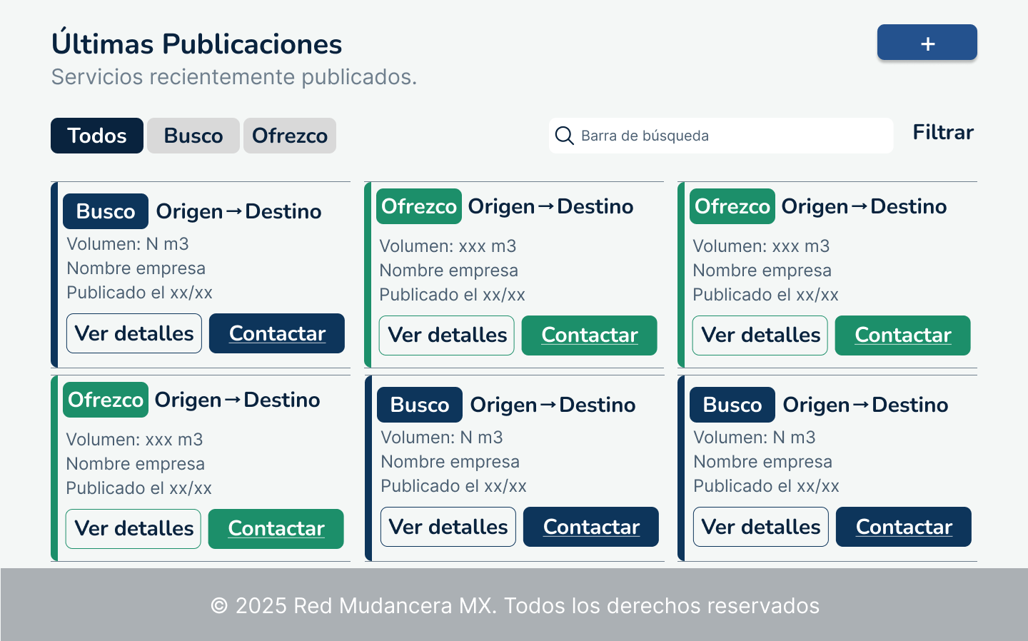The height and width of the screenshot is (641, 1028).
Task: Click the green Contactar link on the bottom-left card
Action: pyautogui.click(x=276, y=529)
